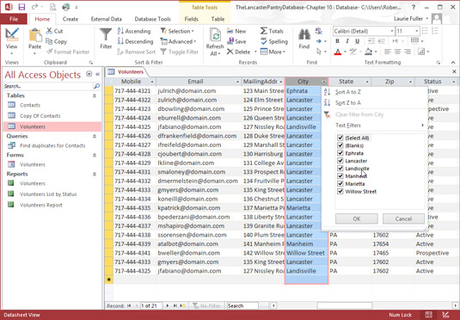Image resolution: width=460 pixels, height=320 pixels.
Task: Run the Spelling check
Action: click(274, 41)
